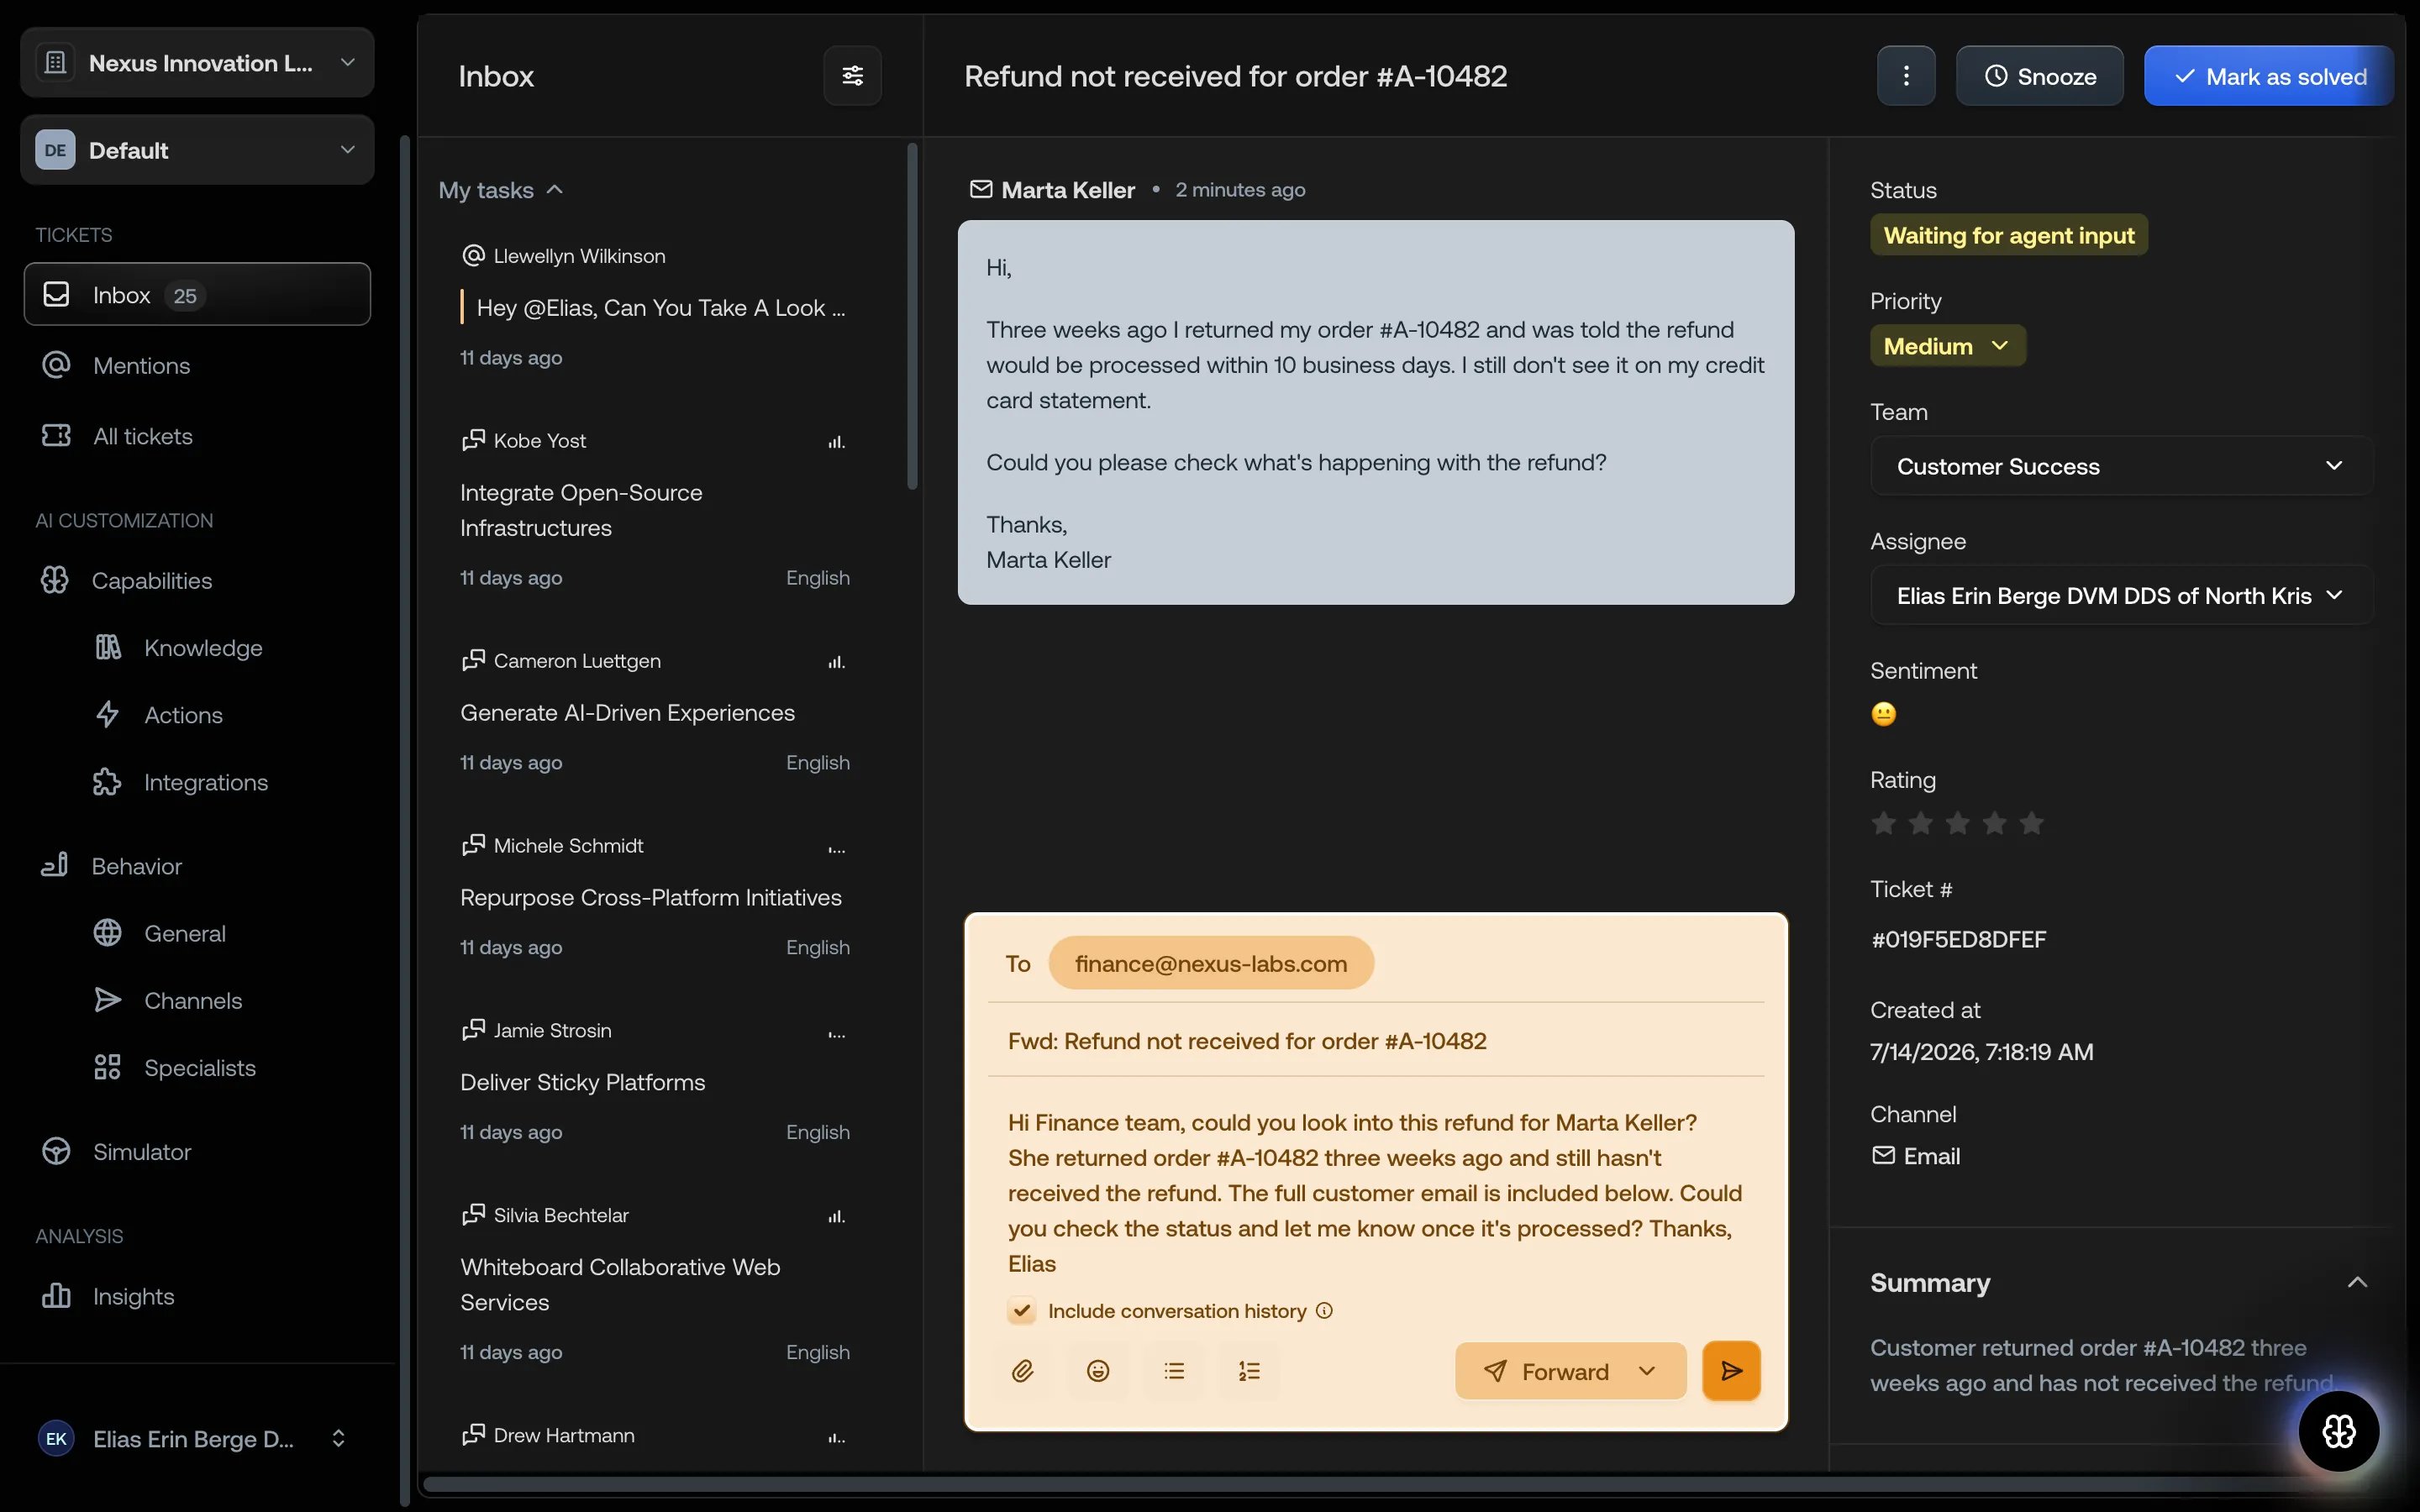Image resolution: width=2420 pixels, height=1512 pixels.
Task: Click the priority icon on Silvia Bechtelar ticket
Action: point(836,1217)
